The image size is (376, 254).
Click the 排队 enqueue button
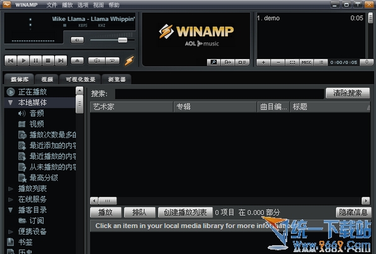140,212
